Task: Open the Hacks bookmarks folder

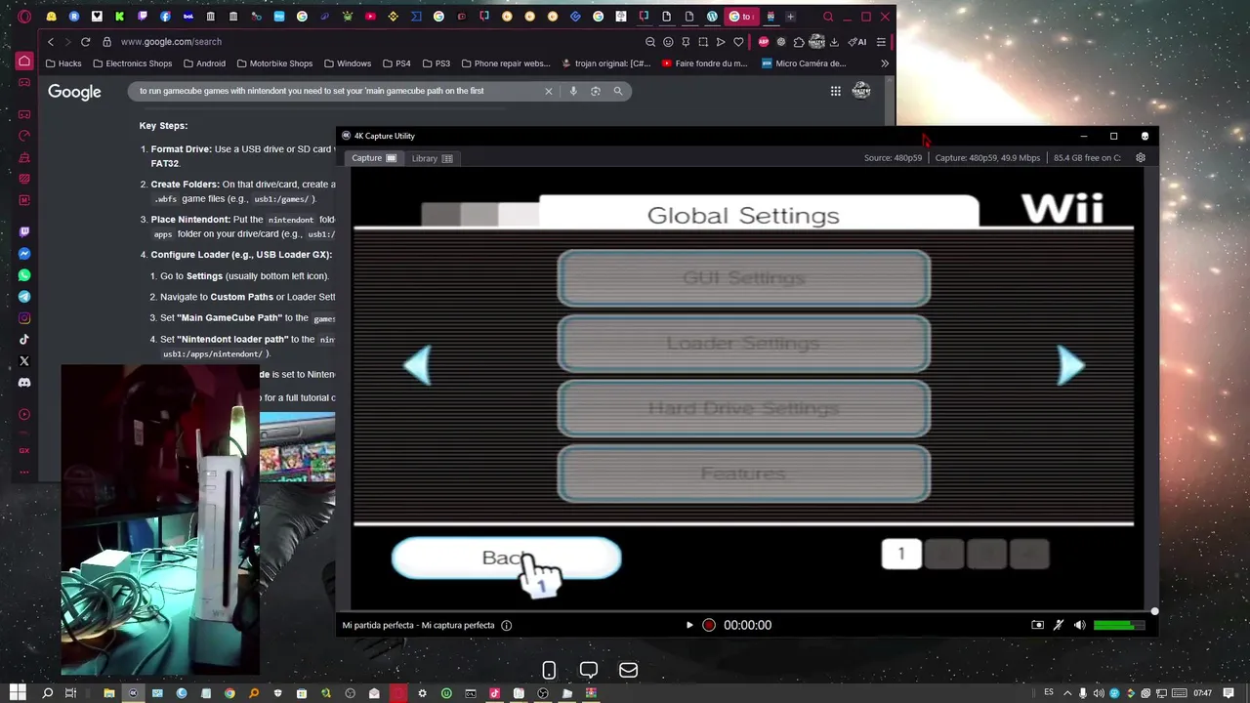Action: tap(63, 63)
